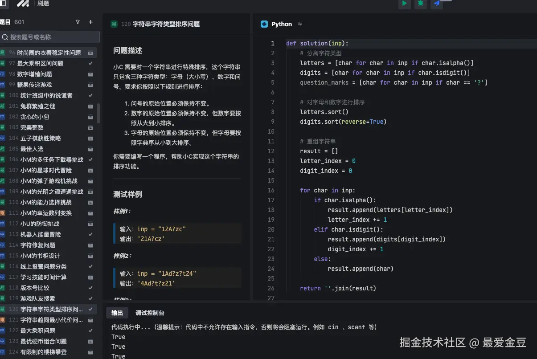This screenshot has width=537, height=359.
Task: Start debugging via the bug icon
Action: pos(420,4)
